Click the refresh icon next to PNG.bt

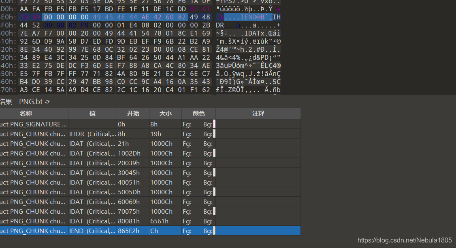point(47,102)
